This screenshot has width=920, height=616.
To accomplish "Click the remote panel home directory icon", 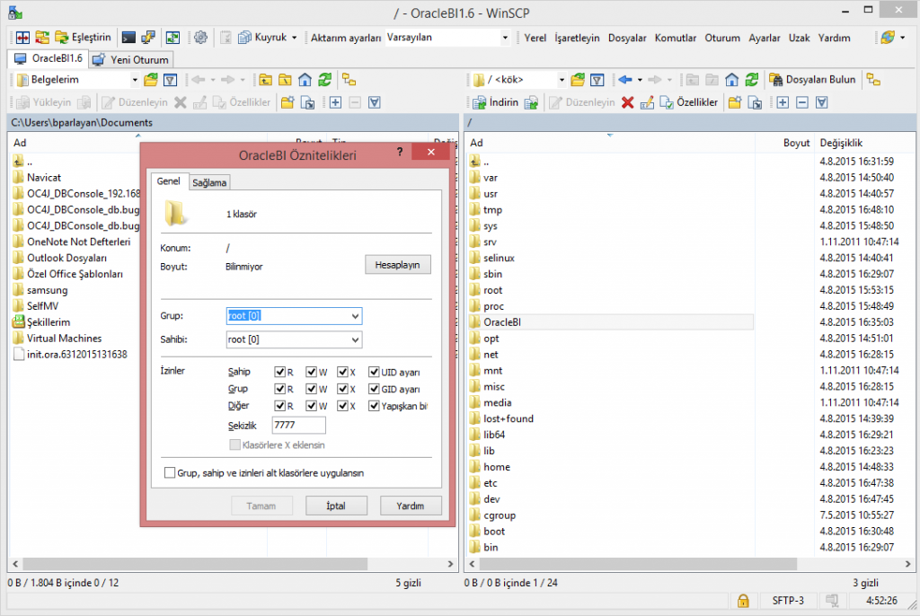I will coord(731,80).
